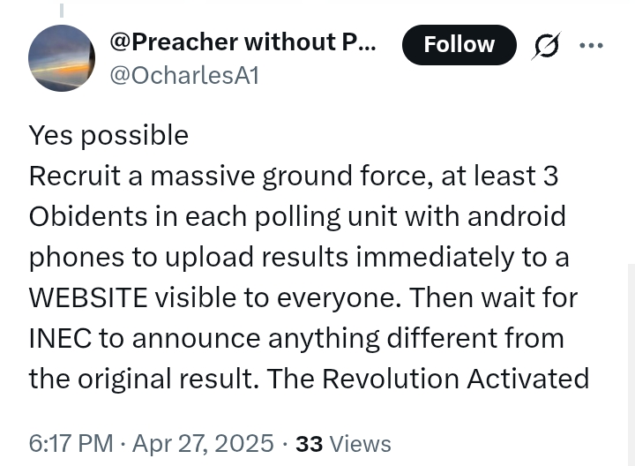Screen dimensions: 635x466
Task: Click the Apr 27, 2025 date
Action: tap(204, 443)
